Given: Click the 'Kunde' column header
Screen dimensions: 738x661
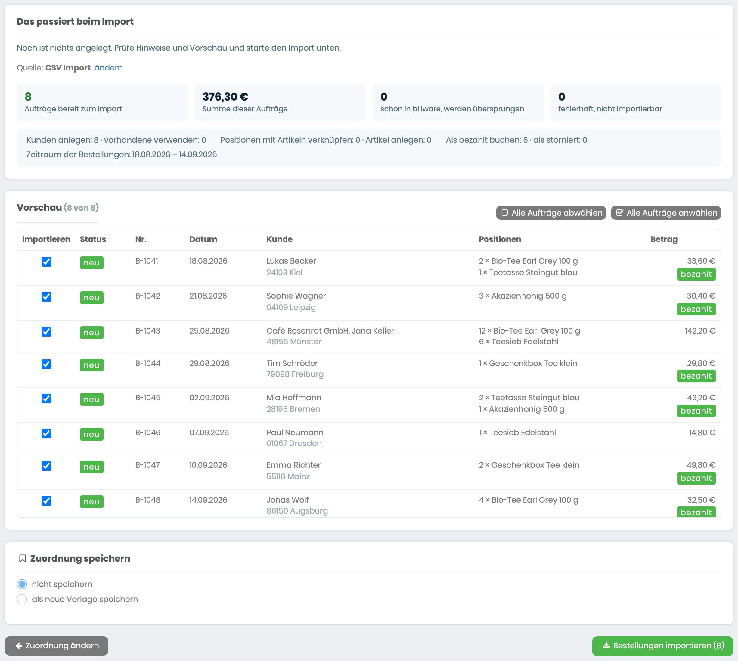Looking at the screenshot, I should [280, 239].
